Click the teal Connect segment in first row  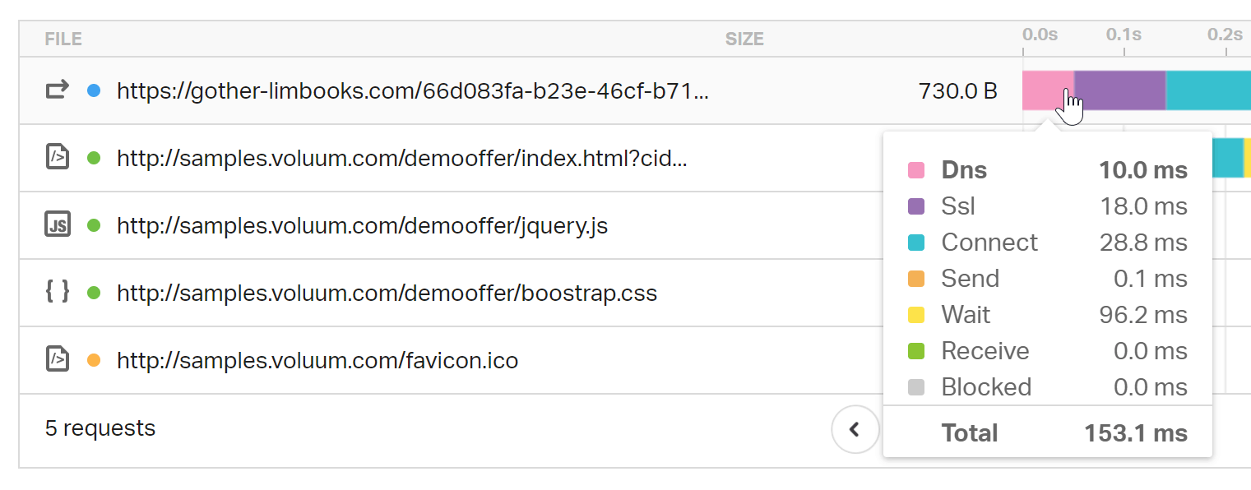pos(1208,90)
